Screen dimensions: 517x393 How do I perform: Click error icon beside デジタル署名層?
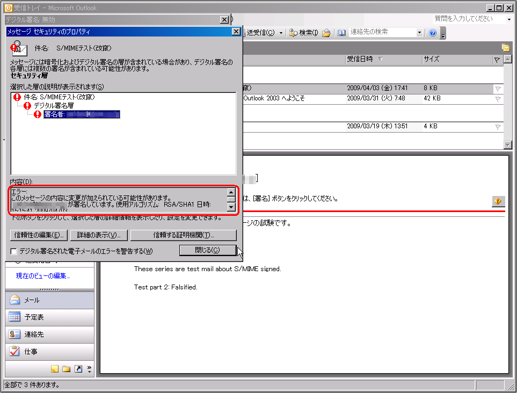[x=27, y=106]
